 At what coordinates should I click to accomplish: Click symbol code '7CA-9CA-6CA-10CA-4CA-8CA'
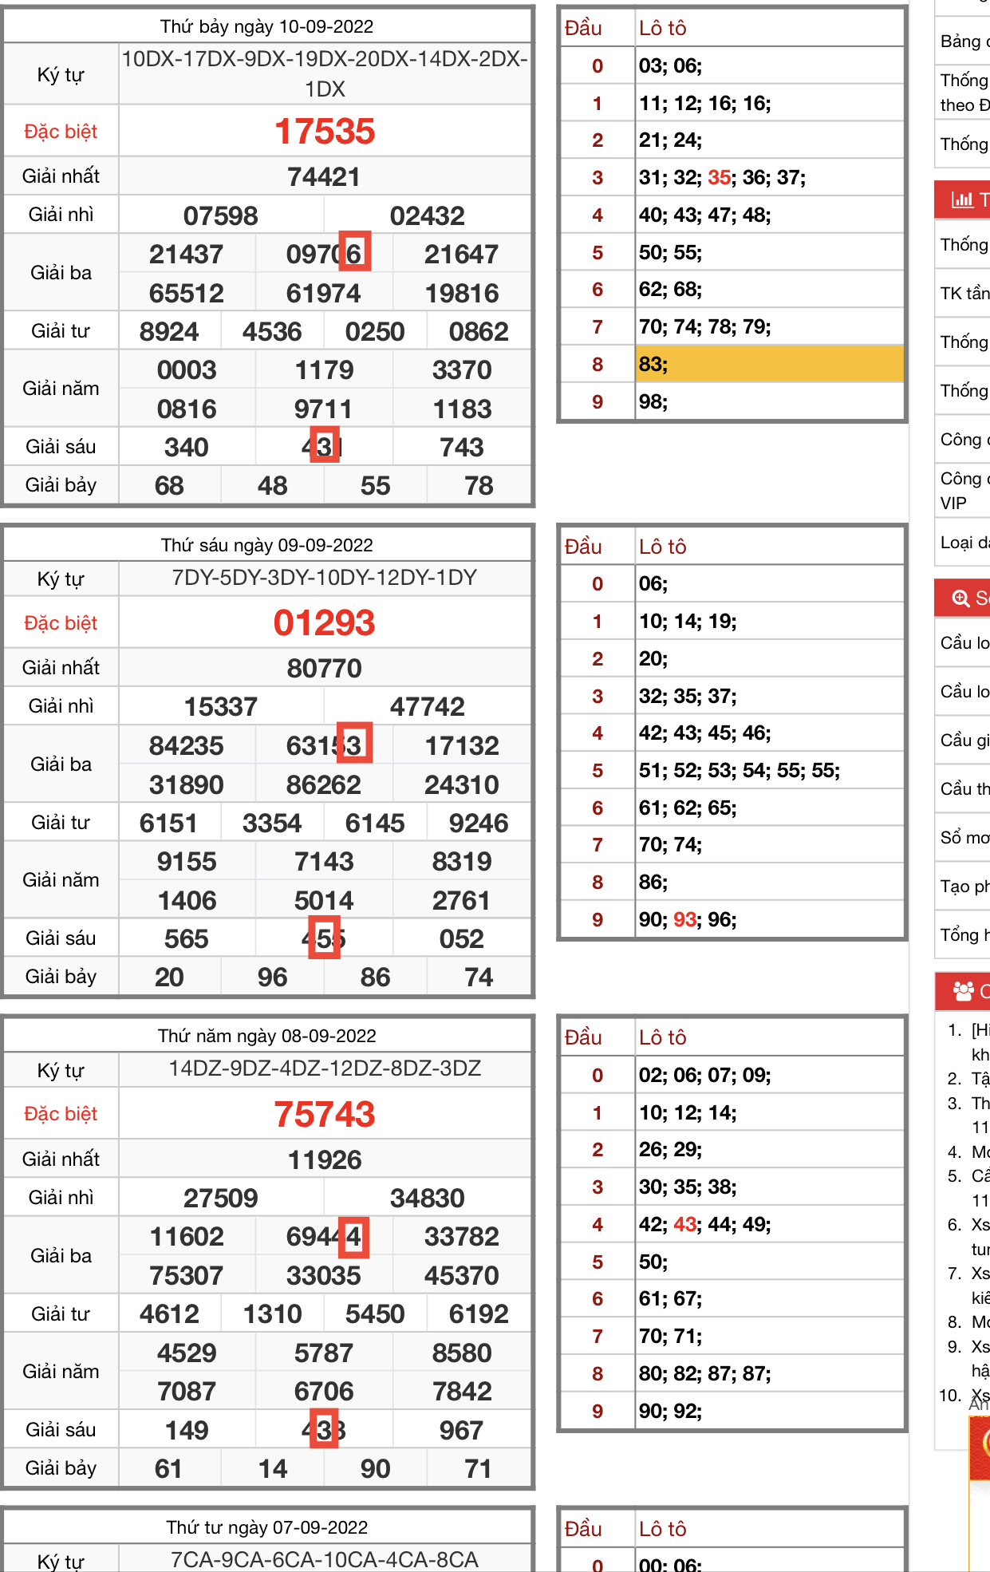(325, 1559)
